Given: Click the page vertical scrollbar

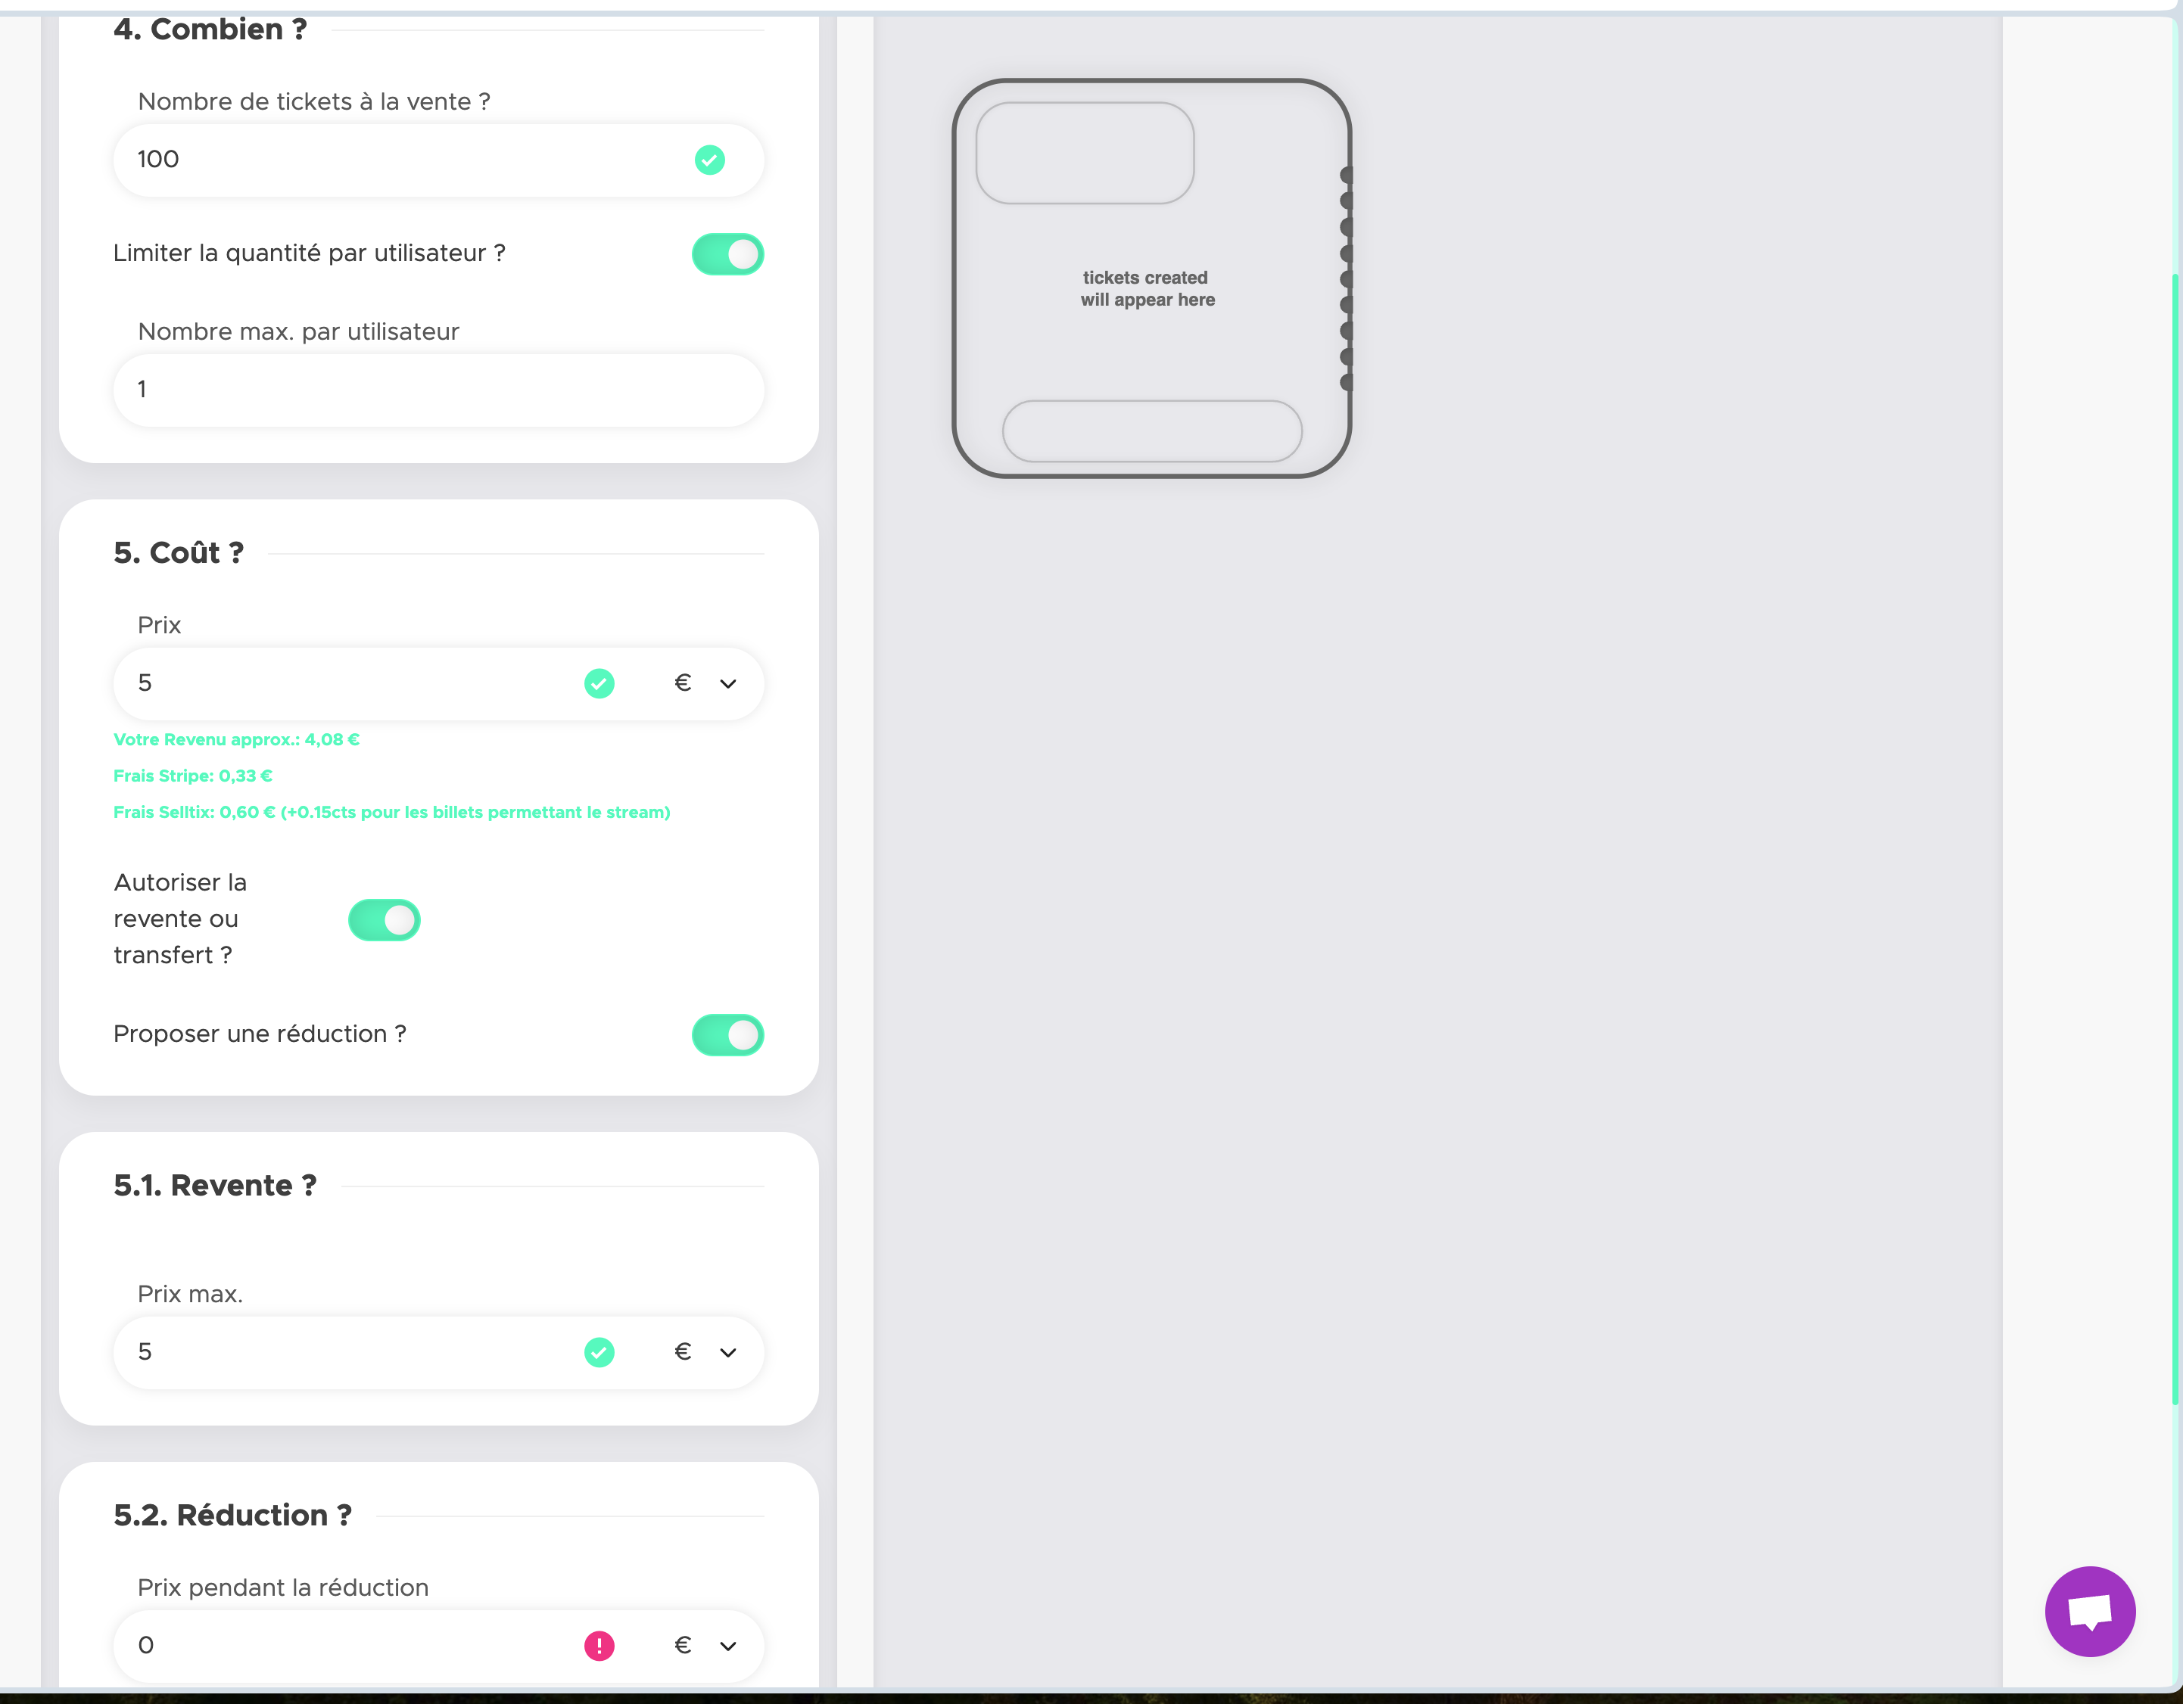Looking at the screenshot, I should tap(2175, 839).
